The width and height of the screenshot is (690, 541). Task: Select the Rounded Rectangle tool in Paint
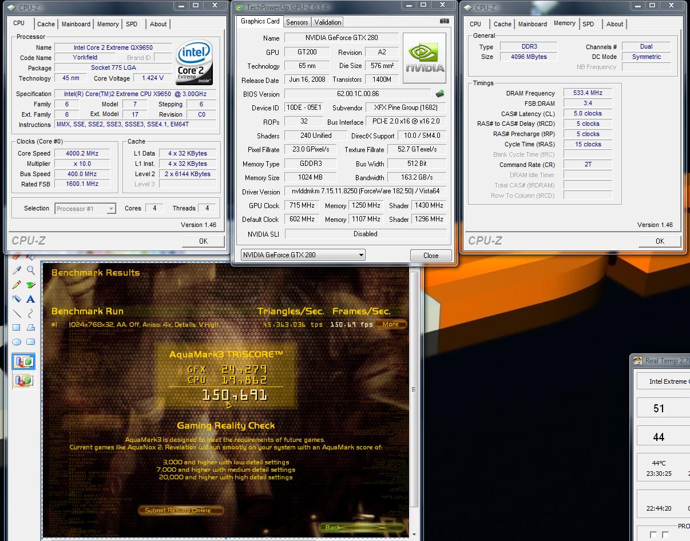coord(31,342)
